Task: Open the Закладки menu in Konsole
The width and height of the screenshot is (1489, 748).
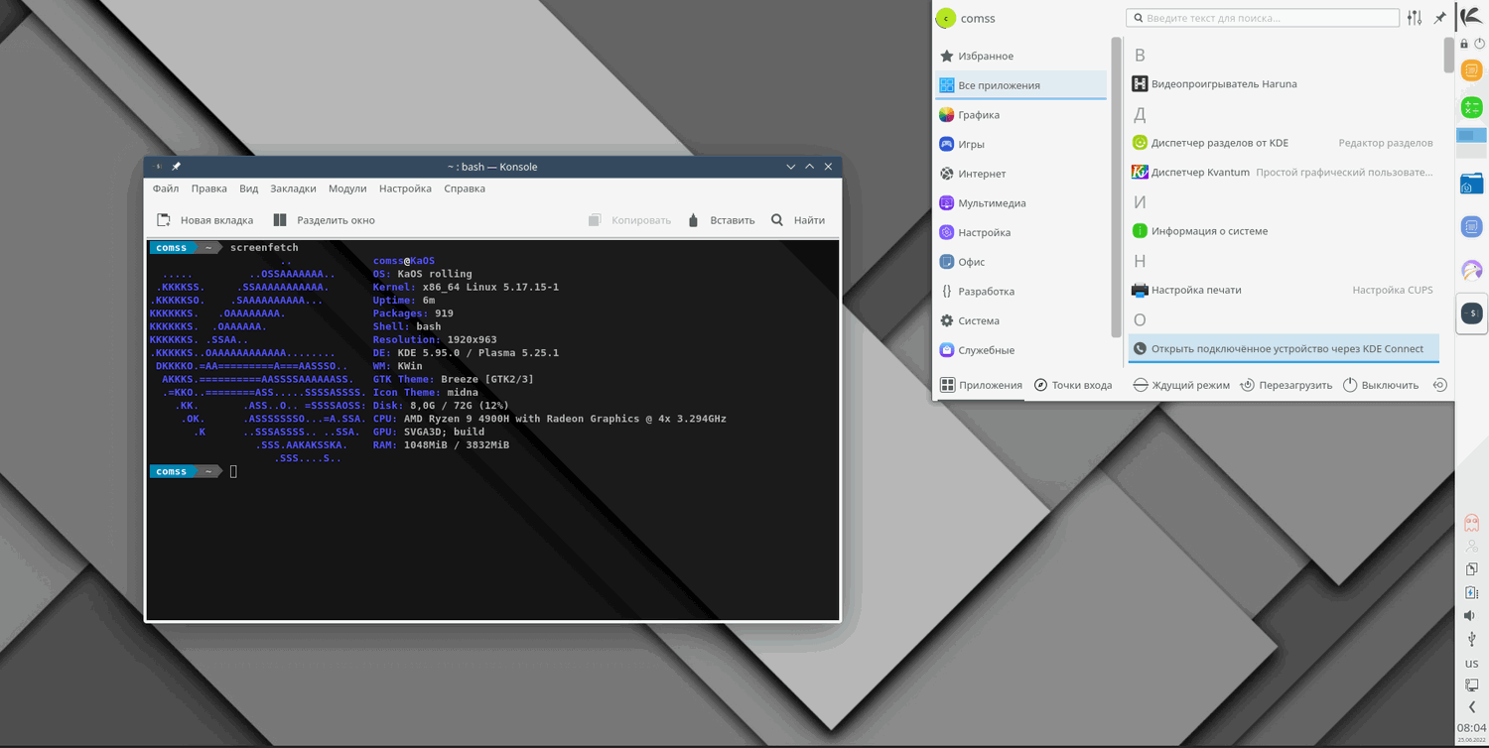Action: 294,188
